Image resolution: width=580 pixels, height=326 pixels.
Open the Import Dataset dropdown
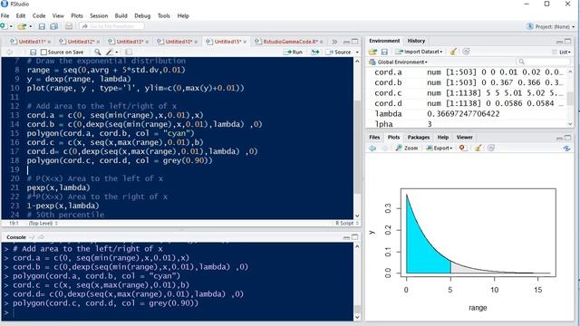pyautogui.click(x=419, y=52)
